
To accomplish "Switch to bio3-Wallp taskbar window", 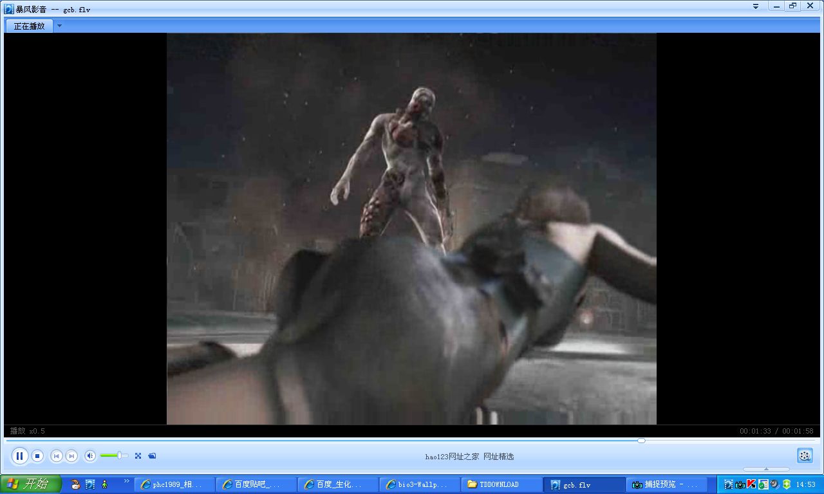I will pos(420,484).
